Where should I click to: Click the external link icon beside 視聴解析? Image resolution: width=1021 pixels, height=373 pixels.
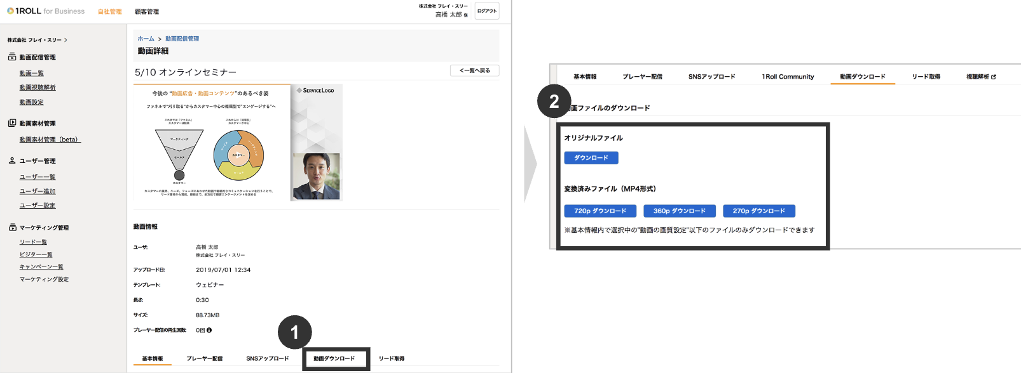(x=994, y=77)
